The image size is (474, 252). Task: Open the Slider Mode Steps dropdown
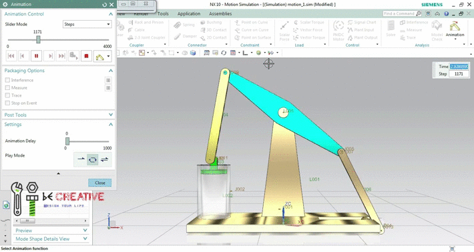tap(87, 24)
